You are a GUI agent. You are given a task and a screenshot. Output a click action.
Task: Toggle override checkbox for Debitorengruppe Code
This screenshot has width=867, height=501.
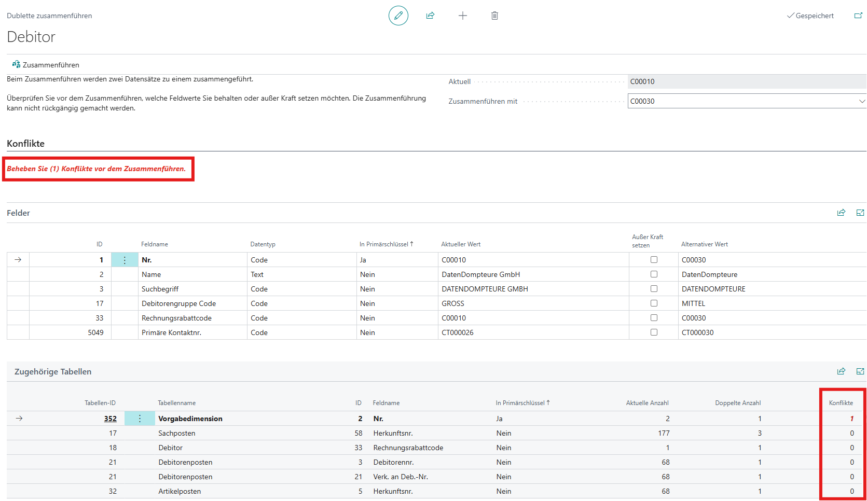click(x=654, y=303)
